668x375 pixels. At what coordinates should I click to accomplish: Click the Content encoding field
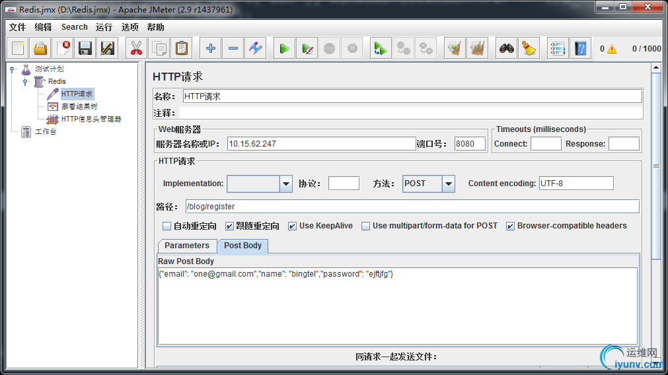576,184
